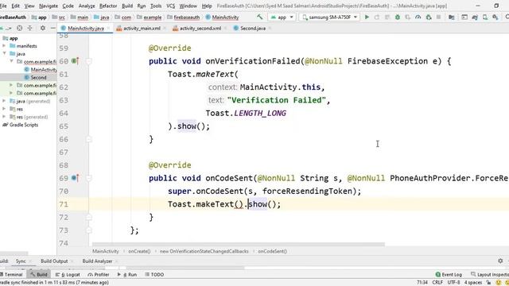Click the grayed Stop square icon

pyautogui.click(x=438, y=17)
